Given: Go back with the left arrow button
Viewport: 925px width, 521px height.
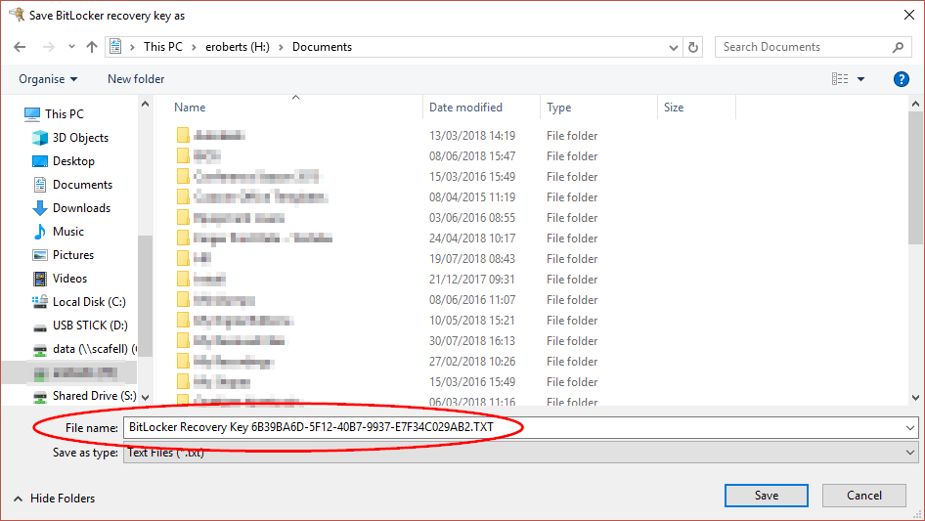Looking at the screenshot, I should [20, 47].
